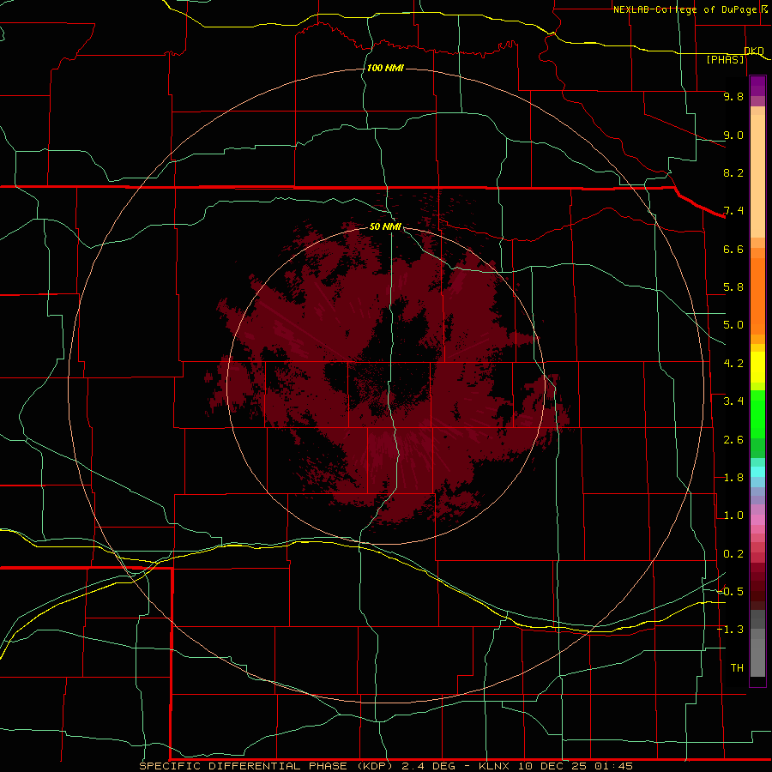
Task: Click the 5.8 color scale value
Action: [x=733, y=287]
